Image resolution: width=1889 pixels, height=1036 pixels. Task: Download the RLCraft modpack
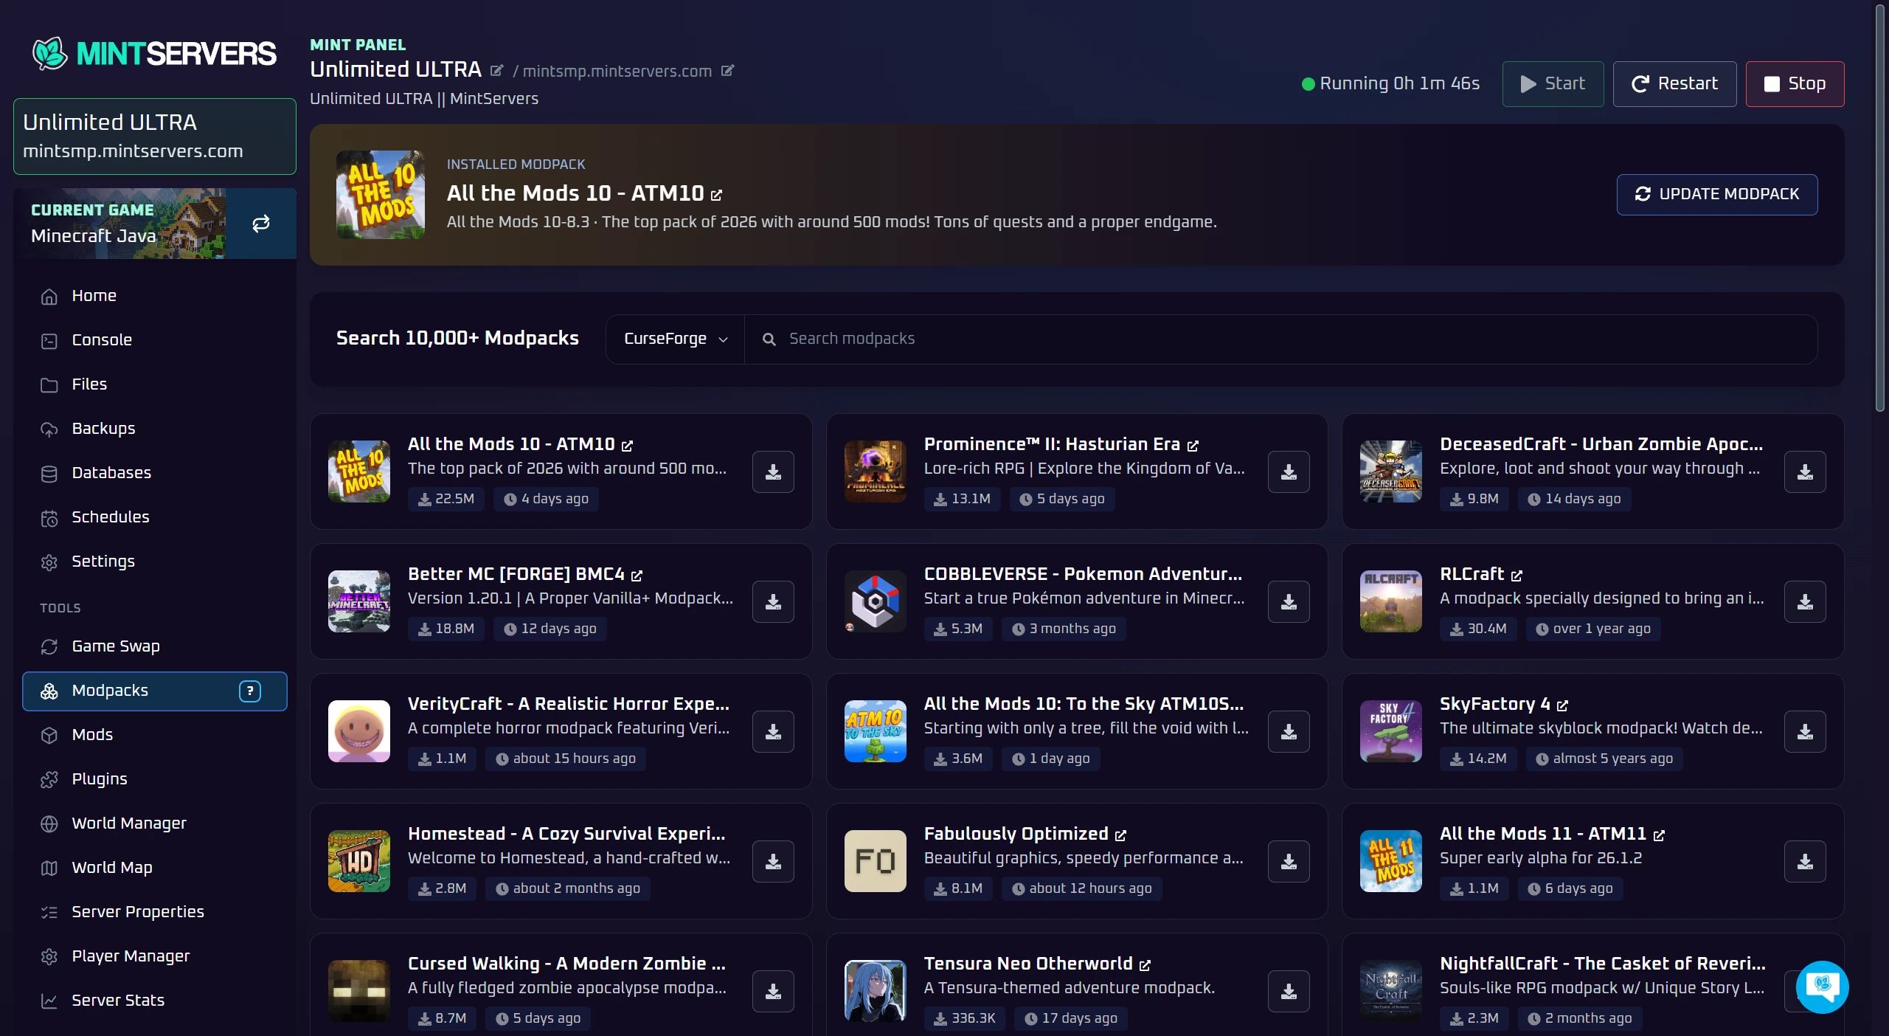tap(1805, 601)
